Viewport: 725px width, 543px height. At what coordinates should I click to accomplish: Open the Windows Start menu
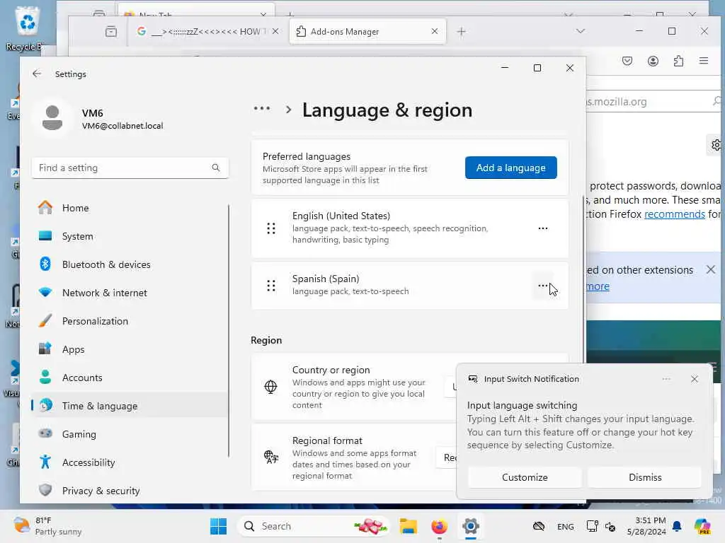click(218, 526)
